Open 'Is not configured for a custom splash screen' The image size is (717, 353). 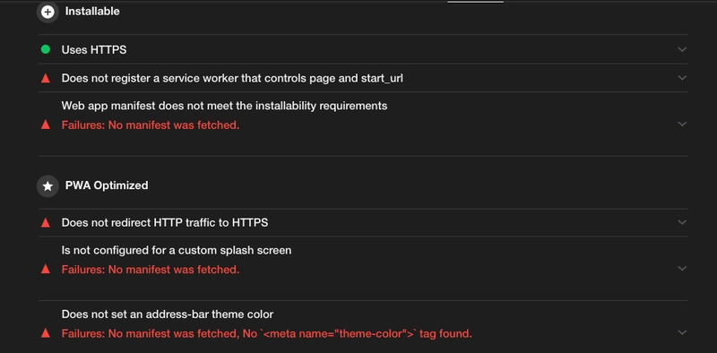(x=363, y=269)
